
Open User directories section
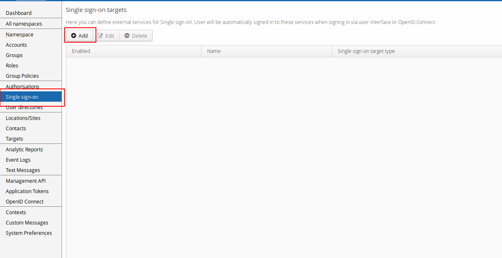(x=24, y=108)
